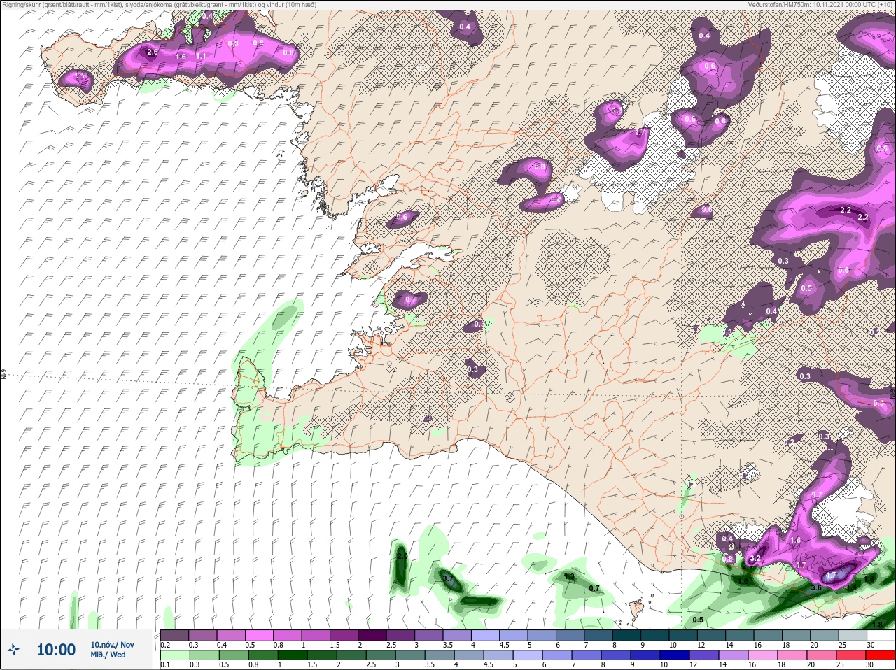Click the weekday text 'Mið./ Wed'
This screenshot has width=896, height=670.
pyautogui.click(x=108, y=655)
